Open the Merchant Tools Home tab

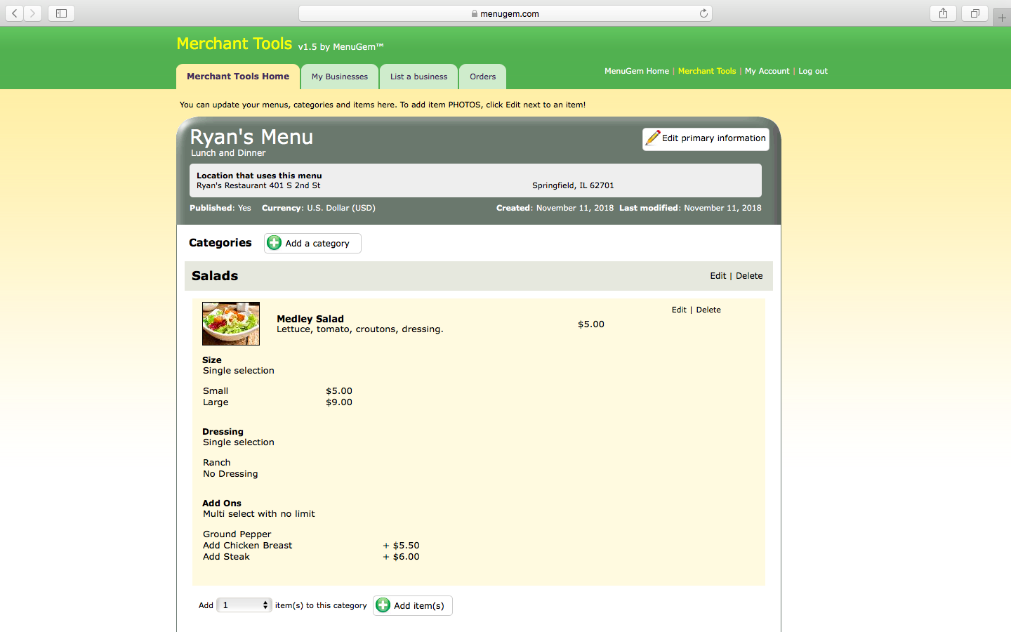tap(238, 77)
